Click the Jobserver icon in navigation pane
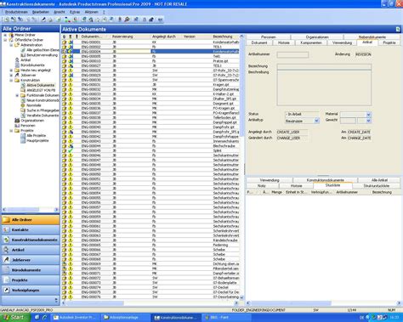This screenshot has width=403, height=322. click(7, 260)
